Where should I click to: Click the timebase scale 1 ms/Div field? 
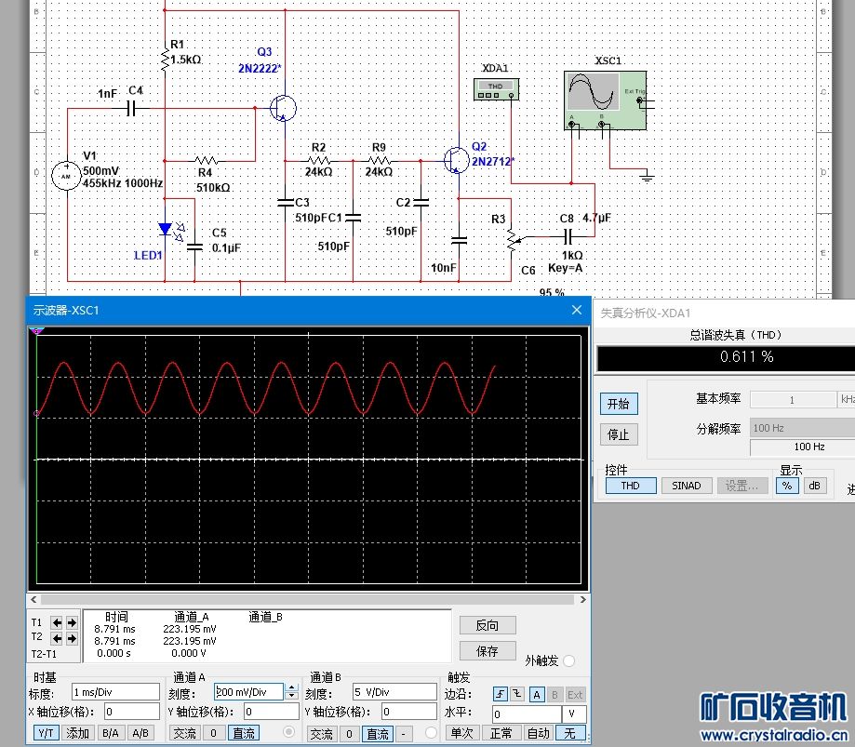[115, 692]
